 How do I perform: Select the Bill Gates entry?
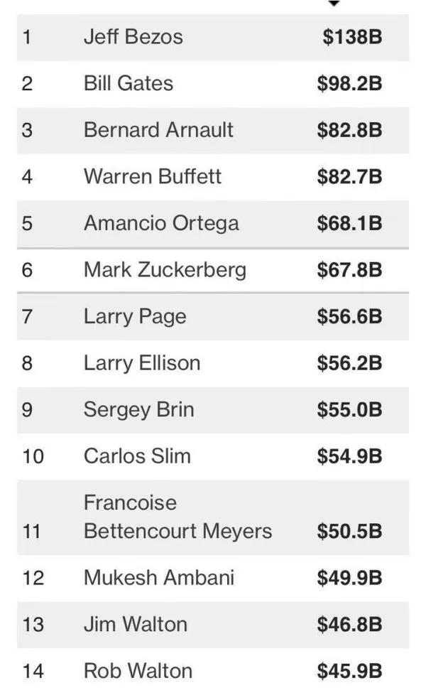[x=213, y=84]
